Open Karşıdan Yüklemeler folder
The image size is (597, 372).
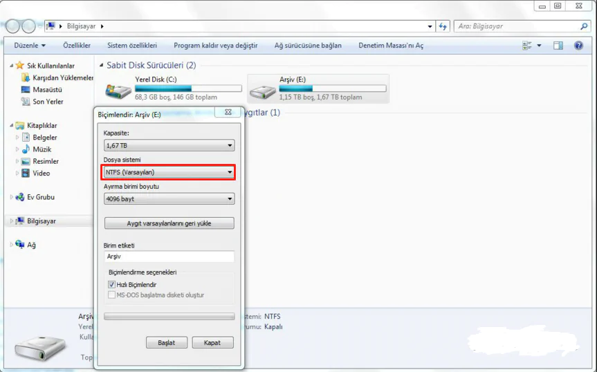57,77
